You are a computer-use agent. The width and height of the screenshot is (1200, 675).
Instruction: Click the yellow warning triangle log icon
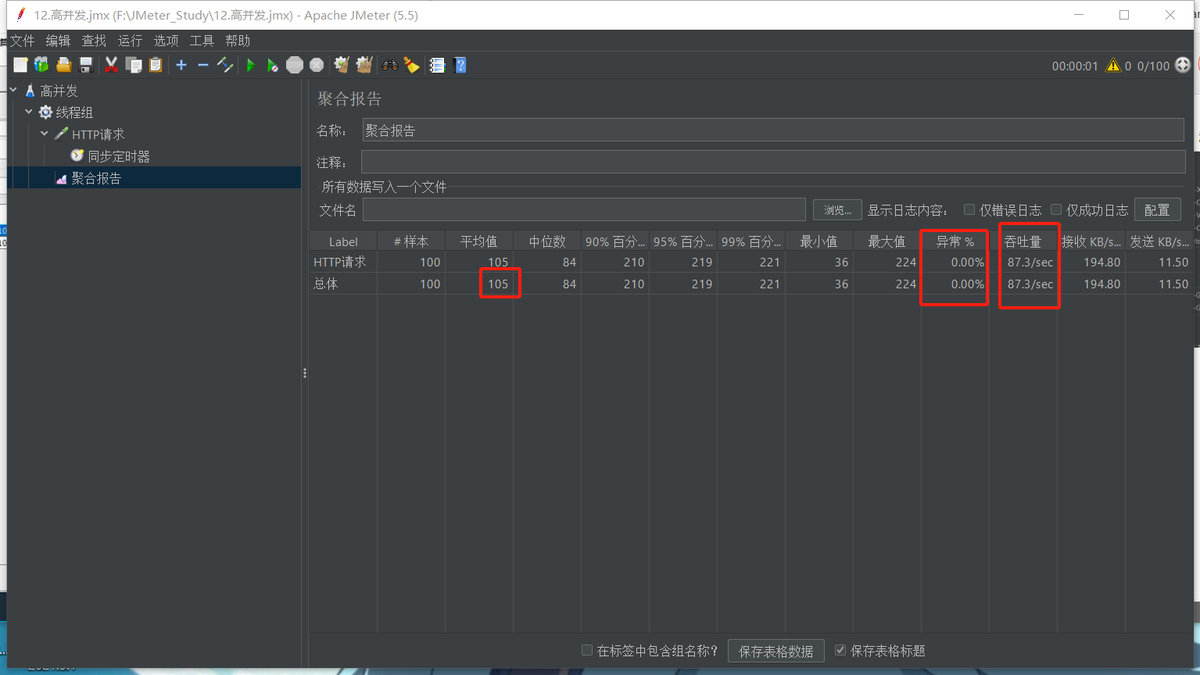coord(1113,65)
